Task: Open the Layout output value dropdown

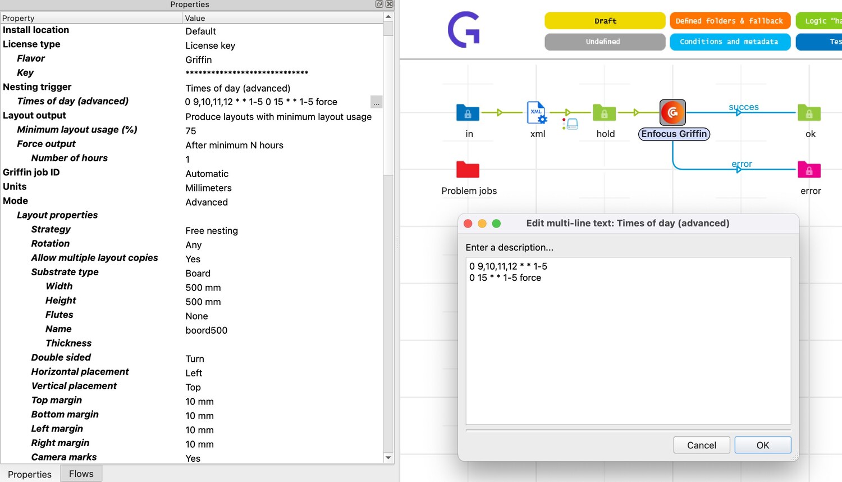Action: 278,117
